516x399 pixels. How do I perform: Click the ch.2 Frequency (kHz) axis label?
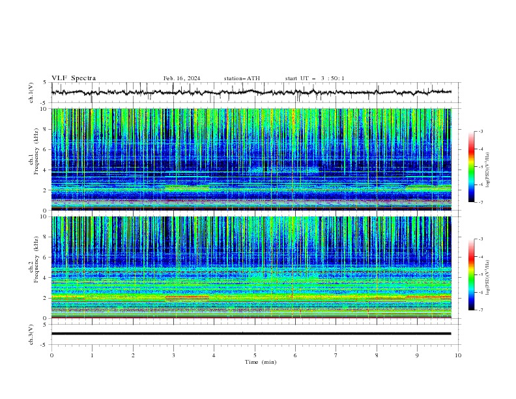pyautogui.click(x=34, y=259)
